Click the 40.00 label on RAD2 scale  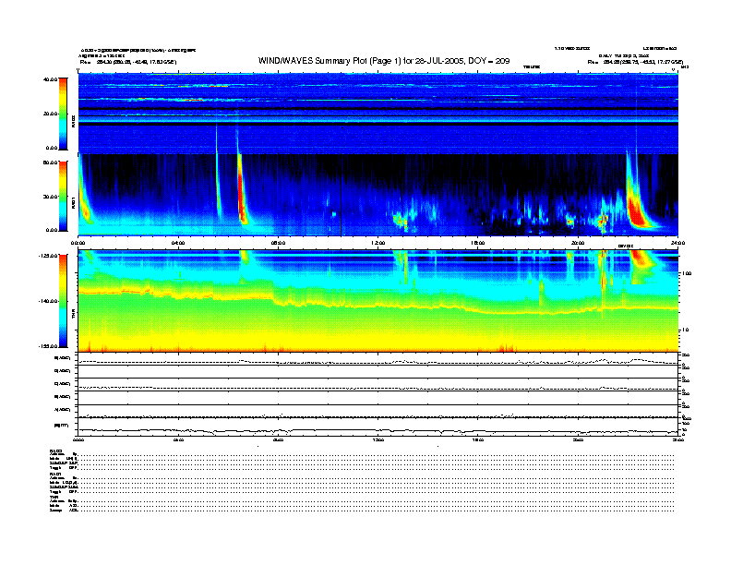point(50,79)
